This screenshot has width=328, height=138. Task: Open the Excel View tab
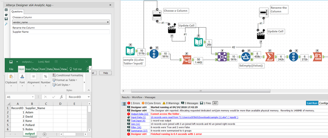coord(64,69)
